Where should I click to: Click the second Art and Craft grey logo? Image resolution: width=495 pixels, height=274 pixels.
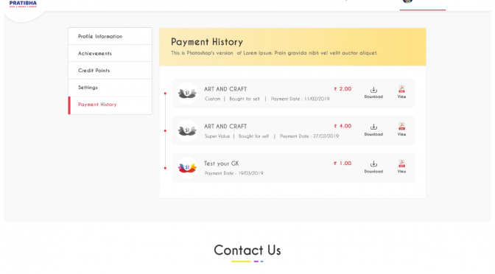(187, 130)
